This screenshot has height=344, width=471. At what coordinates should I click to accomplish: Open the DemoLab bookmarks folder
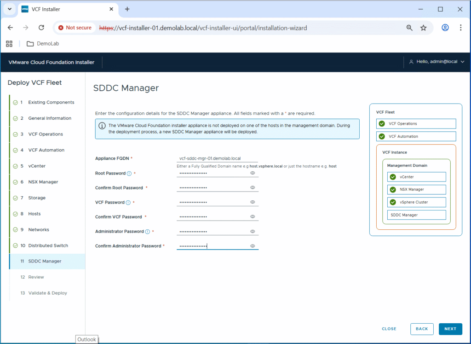point(43,44)
